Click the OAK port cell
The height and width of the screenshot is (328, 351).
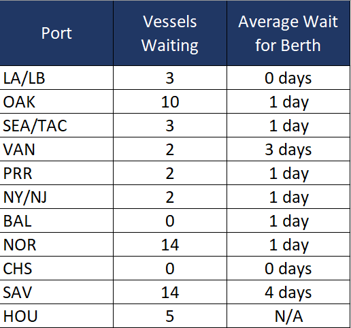point(56,101)
